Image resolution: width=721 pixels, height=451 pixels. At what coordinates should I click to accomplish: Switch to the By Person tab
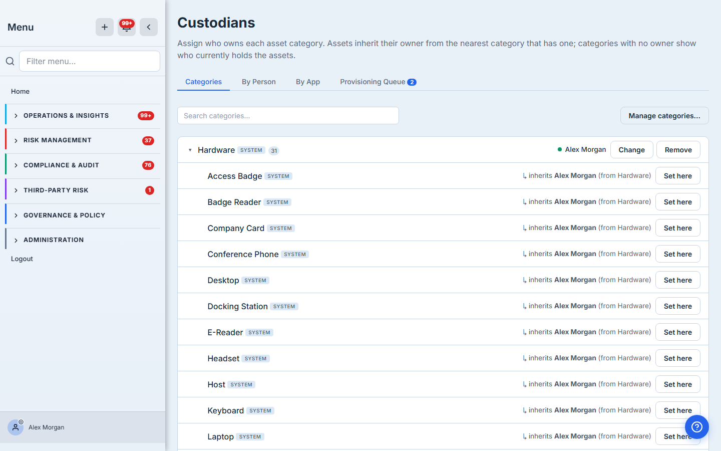coord(259,82)
